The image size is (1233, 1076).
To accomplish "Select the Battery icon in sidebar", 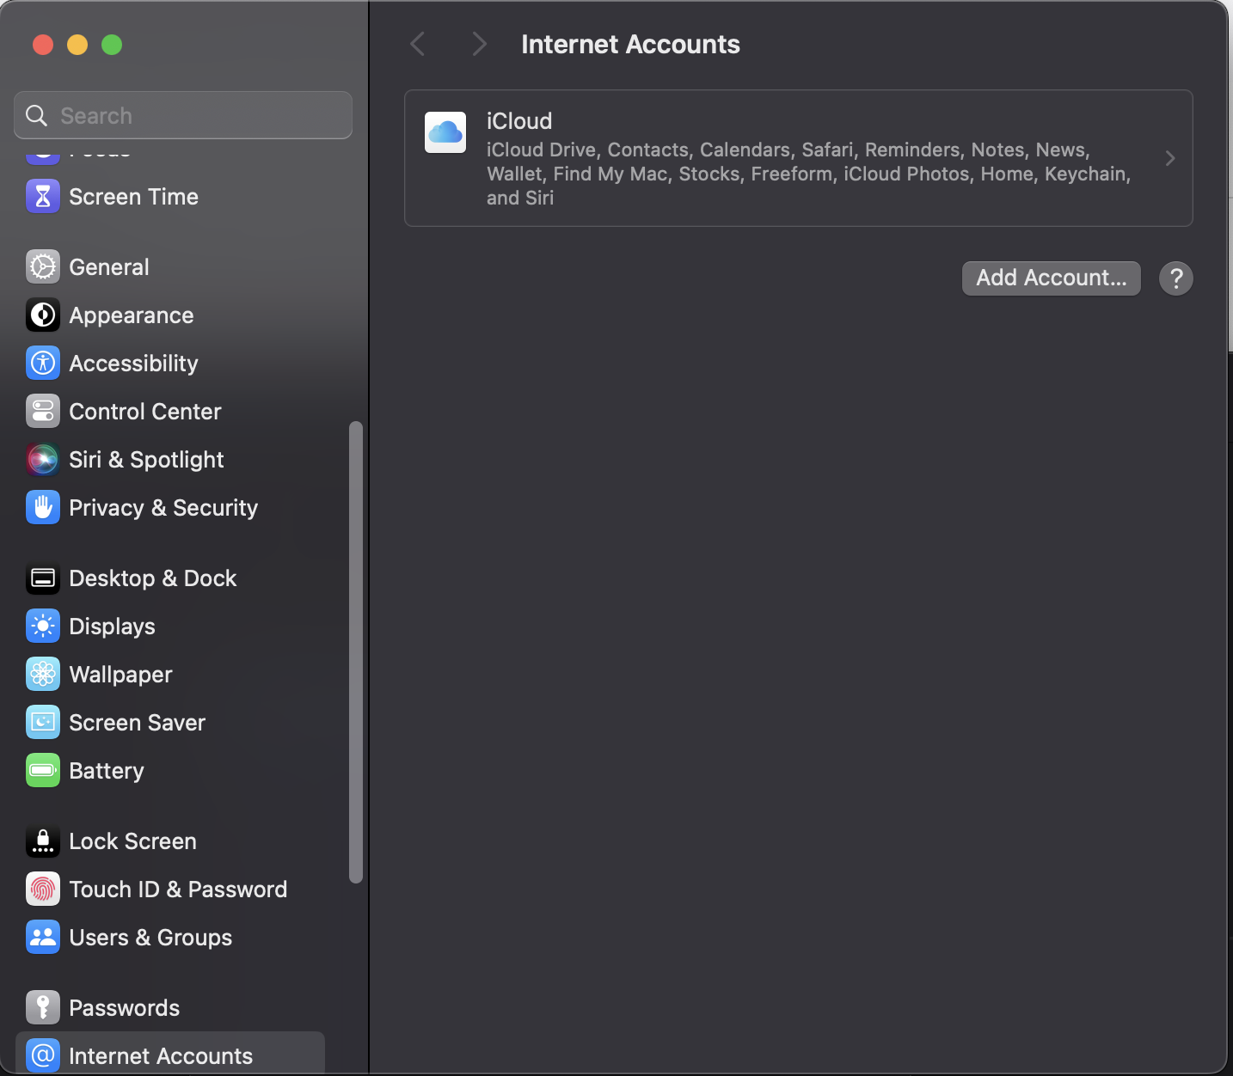I will point(43,771).
